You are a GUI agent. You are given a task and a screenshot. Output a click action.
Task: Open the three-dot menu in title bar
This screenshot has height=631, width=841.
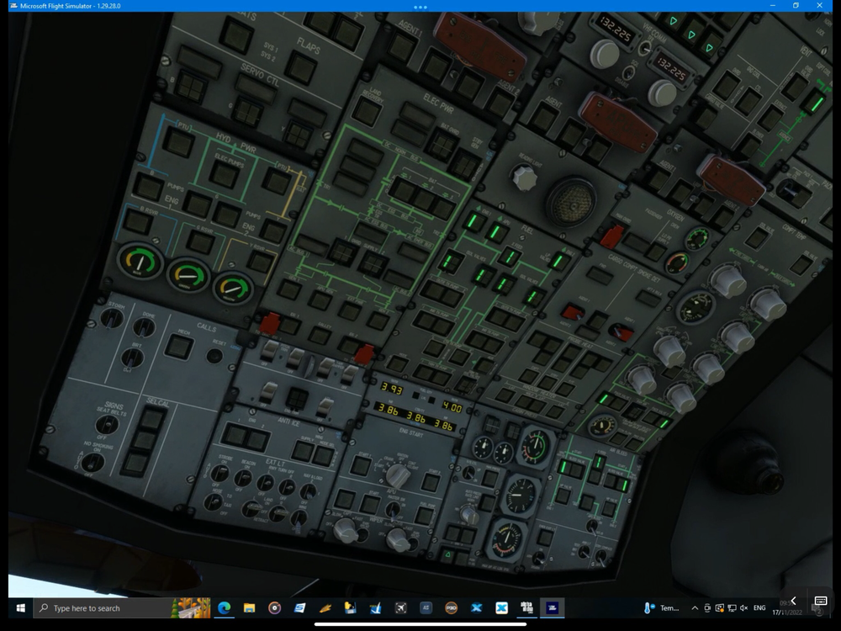tap(420, 7)
